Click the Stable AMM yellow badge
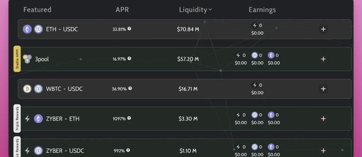The image size is (362, 157). pos(17,59)
